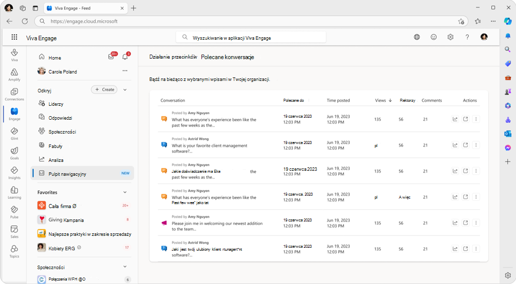
Task: Open the inbox icon with 20+ badge
Action: (111, 57)
